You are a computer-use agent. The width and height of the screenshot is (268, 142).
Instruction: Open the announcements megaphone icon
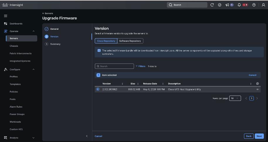point(227,5)
